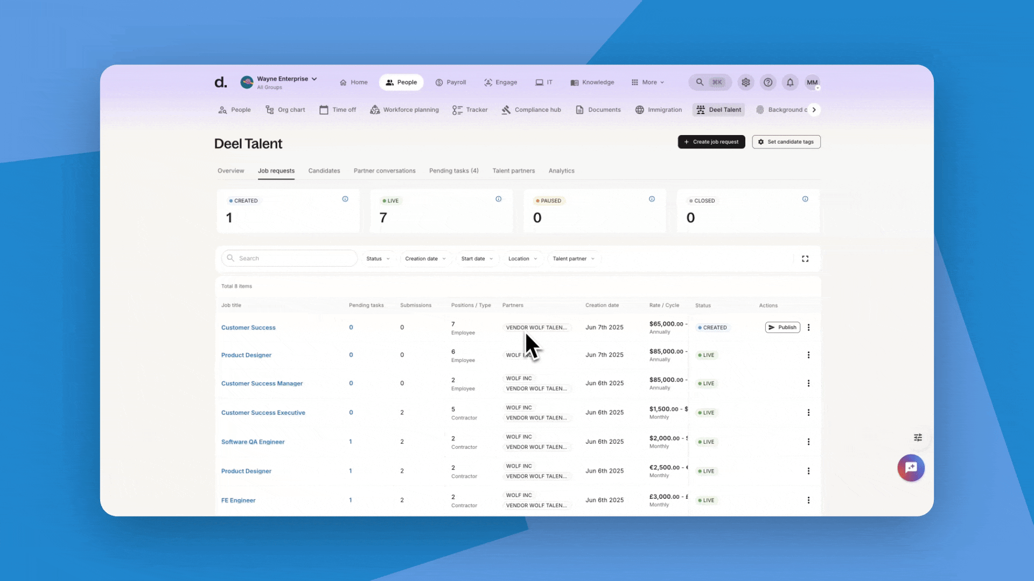The image size is (1034, 581).
Task: Open the Talent partner filter
Action: [x=574, y=259]
